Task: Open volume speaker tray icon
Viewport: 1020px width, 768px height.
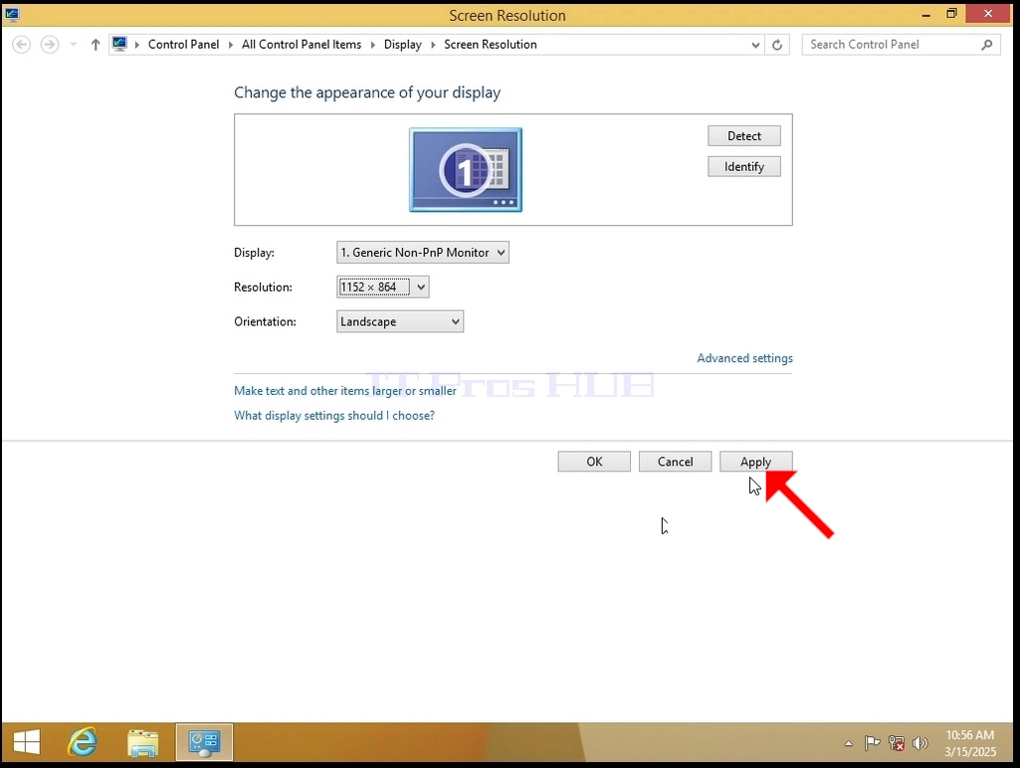Action: click(919, 743)
